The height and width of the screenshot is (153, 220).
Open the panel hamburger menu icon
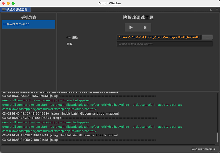pos(217,10)
